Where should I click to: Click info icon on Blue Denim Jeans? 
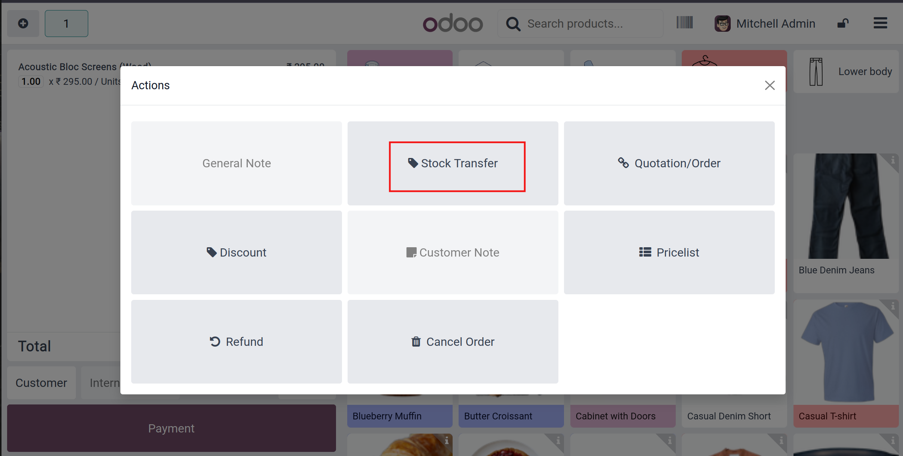893,160
